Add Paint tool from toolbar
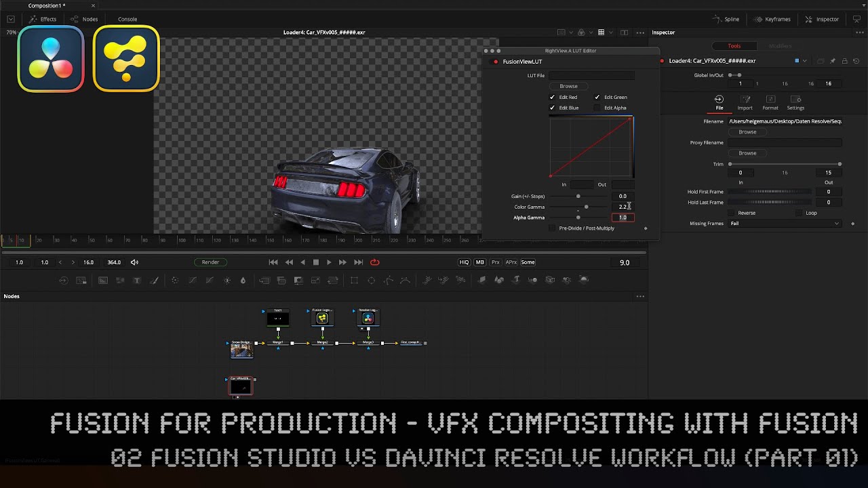The width and height of the screenshot is (868, 488). (x=154, y=281)
